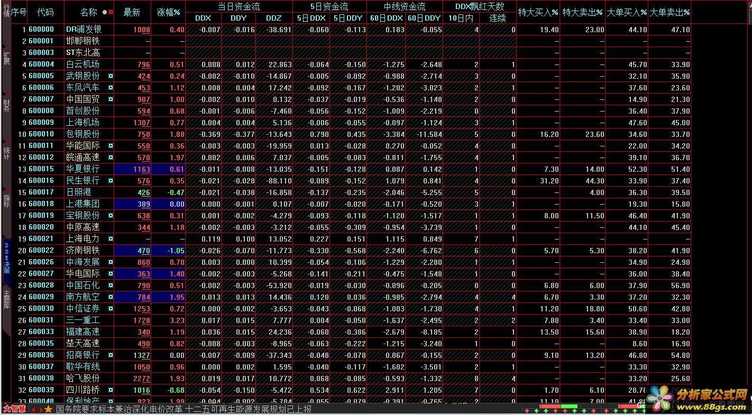
Task: Click the cyan marker icon beside 中国国贸
Action: point(111,99)
